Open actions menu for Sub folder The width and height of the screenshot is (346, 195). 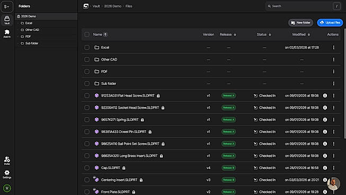click(334, 84)
